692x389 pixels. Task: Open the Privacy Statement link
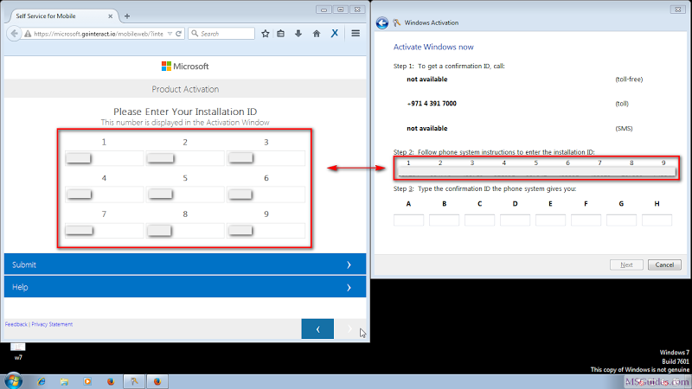coord(52,324)
